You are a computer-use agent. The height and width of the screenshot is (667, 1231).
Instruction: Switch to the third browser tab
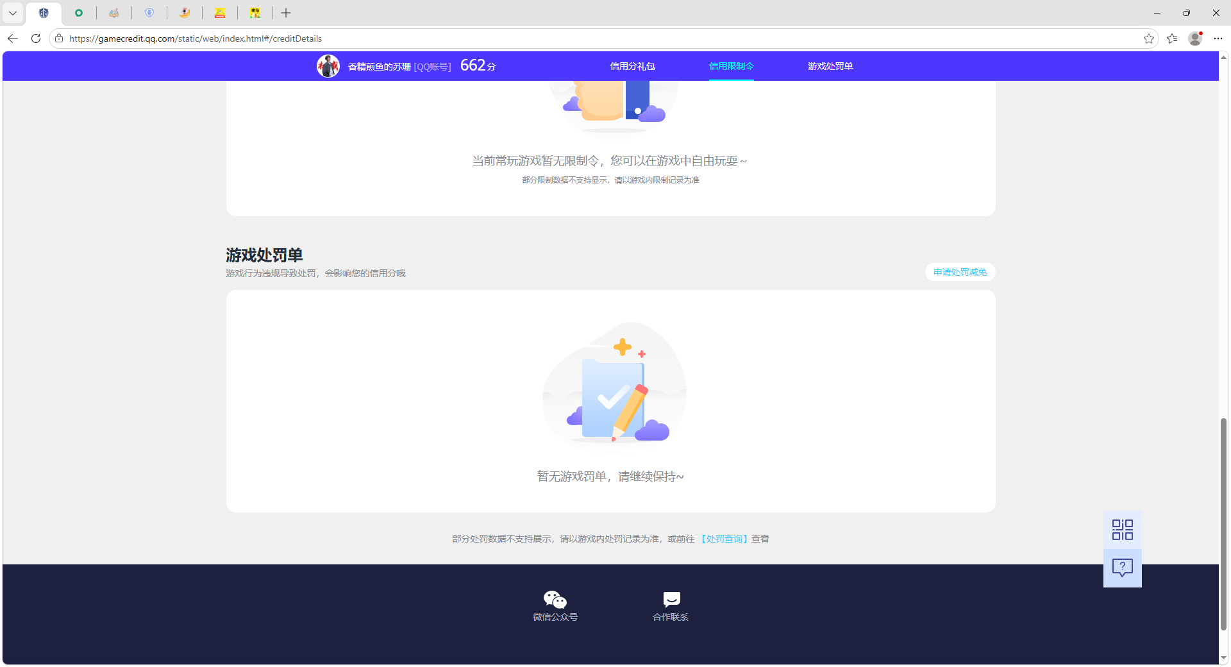click(x=114, y=13)
